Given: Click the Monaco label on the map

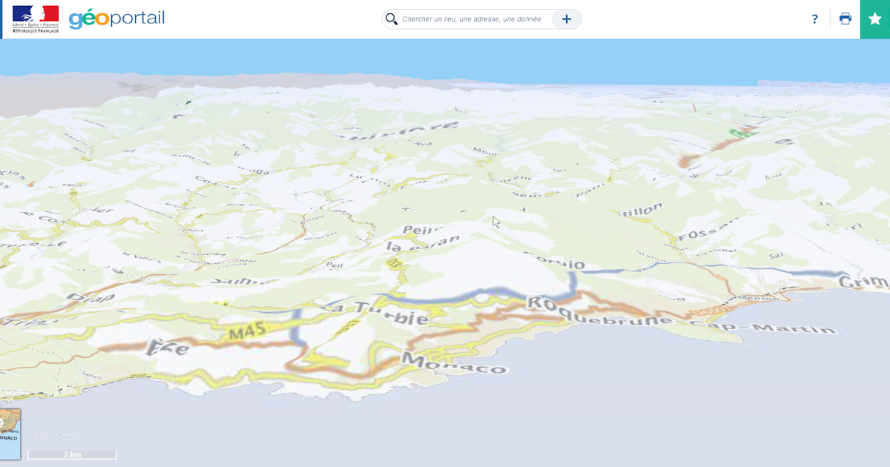Looking at the screenshot, I should pos(454,364).
